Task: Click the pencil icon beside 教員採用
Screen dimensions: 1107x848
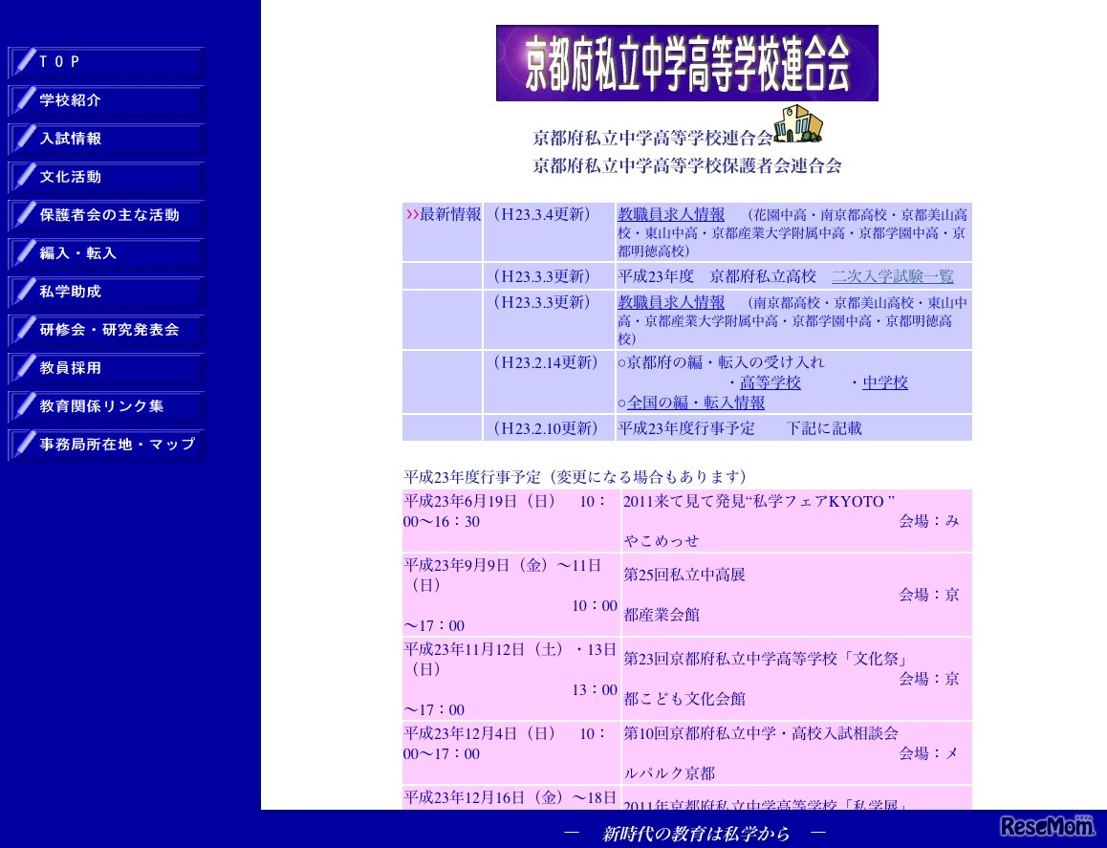Action: point(24,367)
